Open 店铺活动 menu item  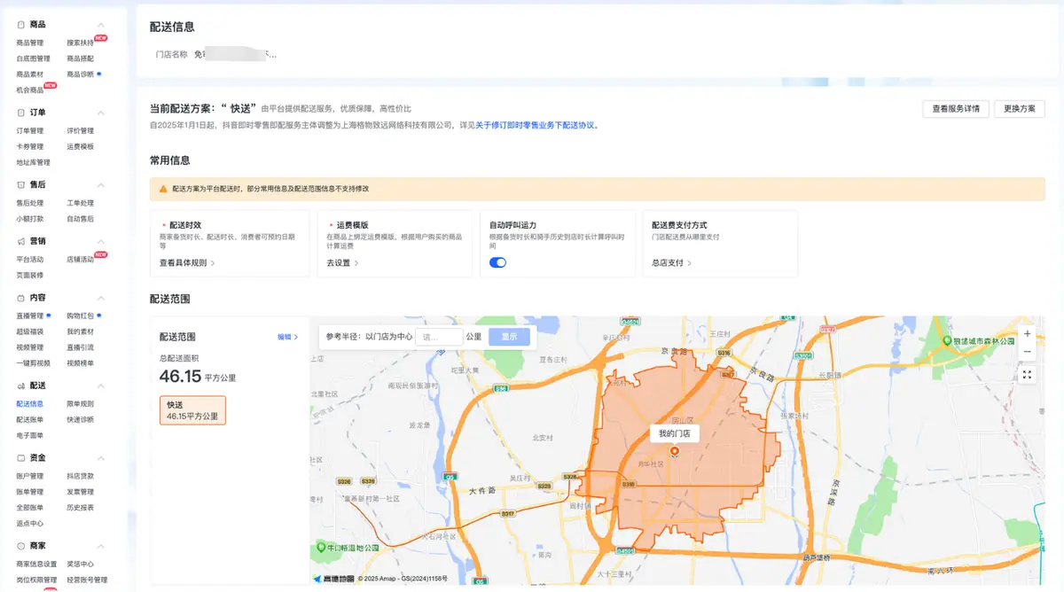(80, 259)
